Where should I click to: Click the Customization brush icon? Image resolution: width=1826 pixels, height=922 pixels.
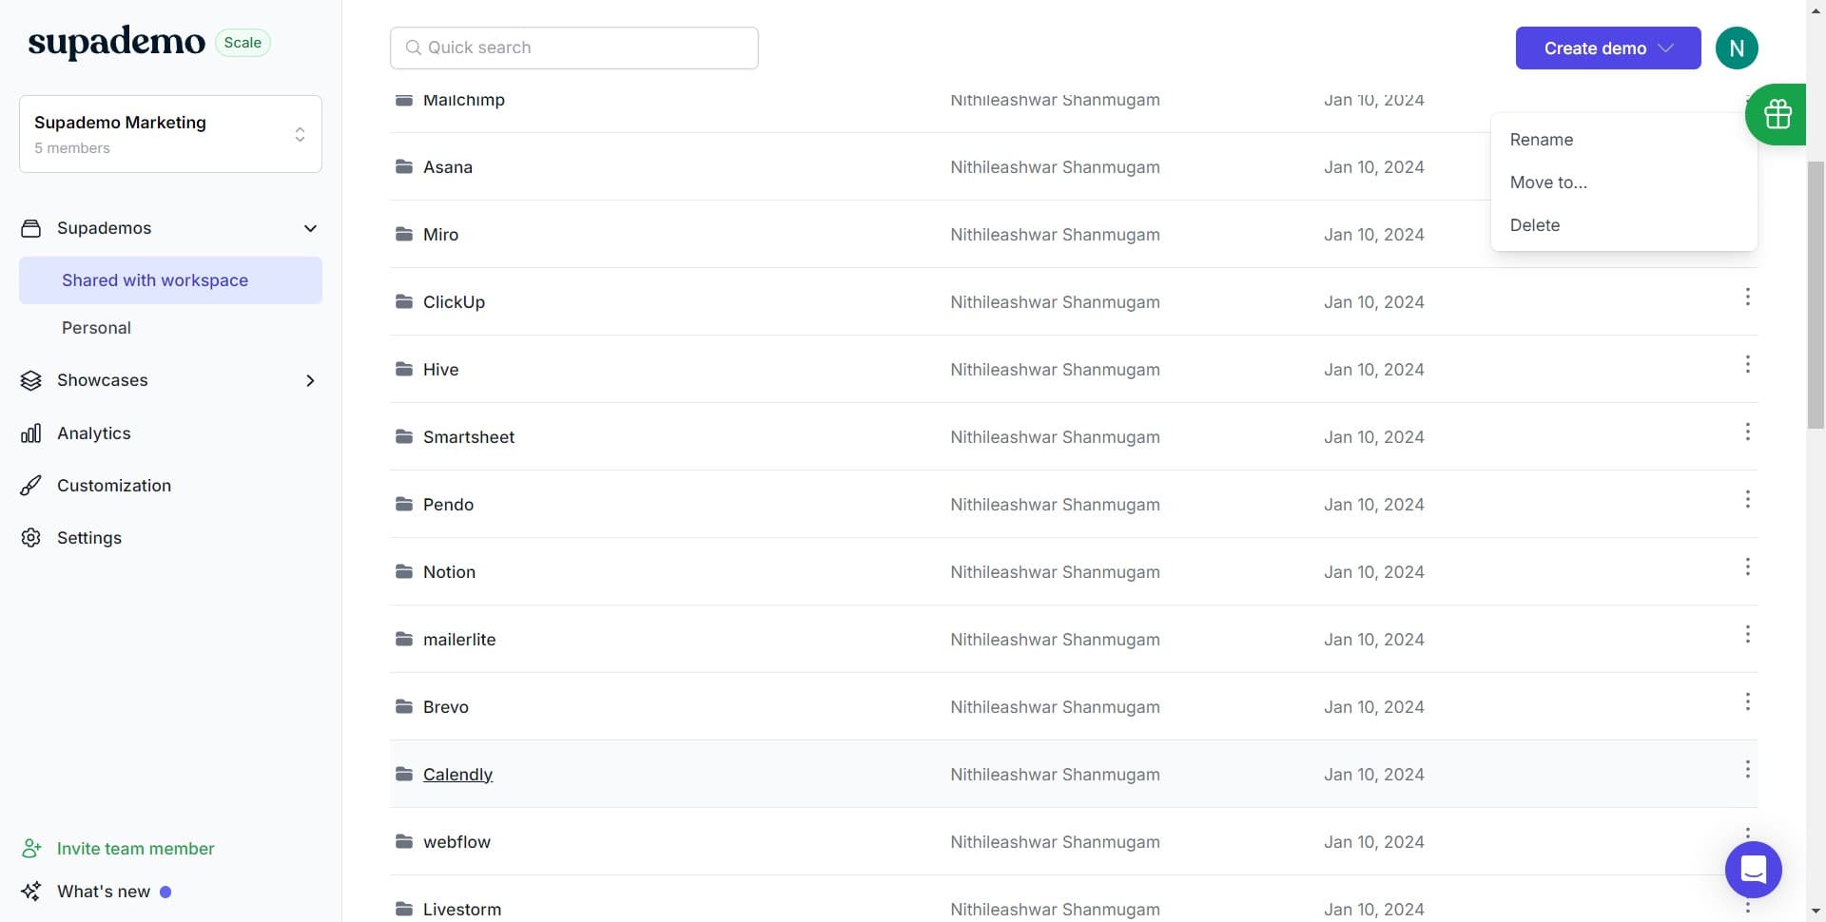(x=30, y=486)
